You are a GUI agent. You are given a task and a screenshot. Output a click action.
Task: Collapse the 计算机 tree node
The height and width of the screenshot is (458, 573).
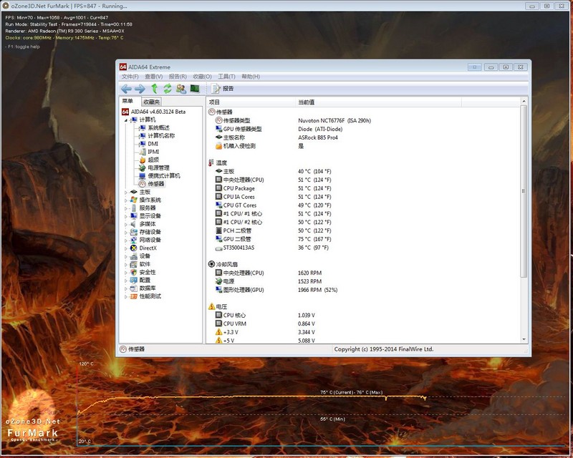pyautogui.click(x=126, y=120)
